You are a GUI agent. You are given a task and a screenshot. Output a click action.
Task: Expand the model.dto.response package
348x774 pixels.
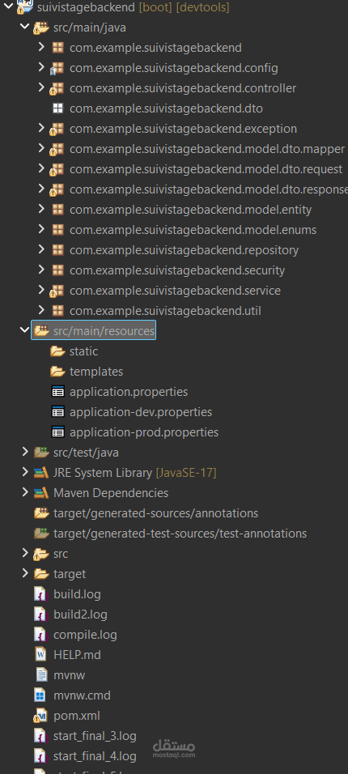coord(41,189)
